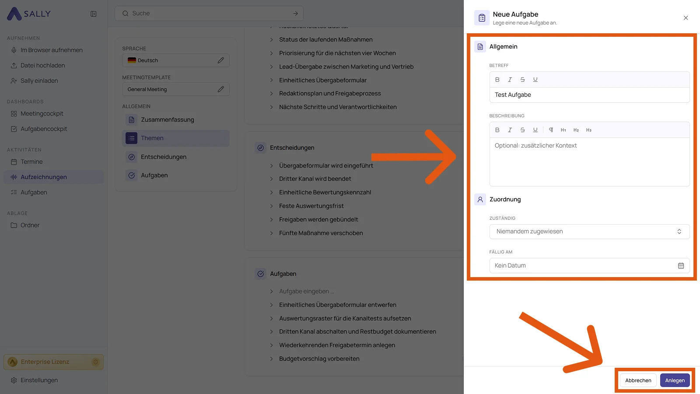700x394 pixels.
Task: Apply bold in the Beschreibung toolbar
Action: pos(497,130)
